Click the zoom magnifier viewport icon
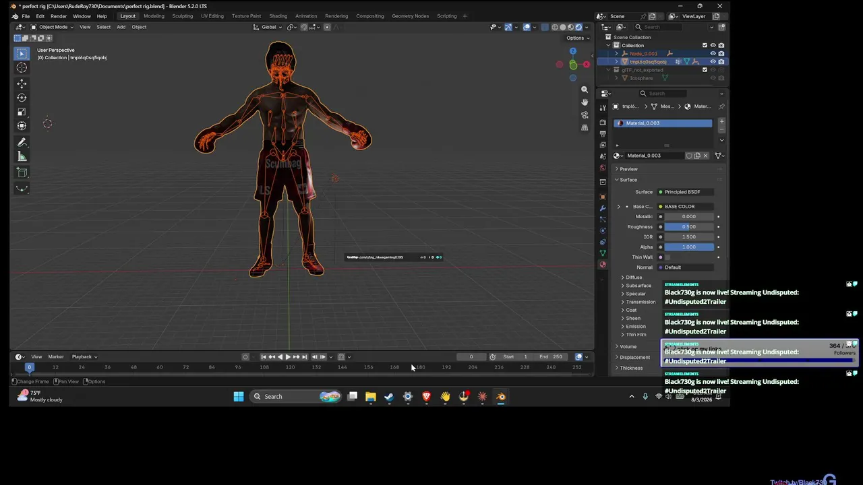 (585, 90)
